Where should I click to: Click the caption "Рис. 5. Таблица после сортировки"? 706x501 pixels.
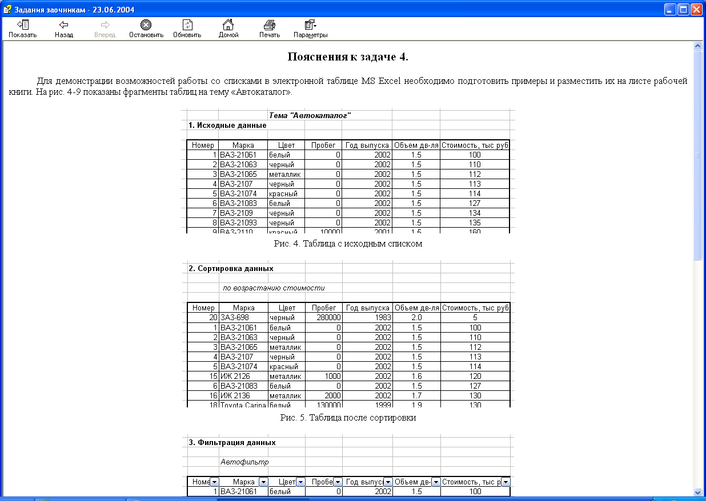[x=348, y=418]
